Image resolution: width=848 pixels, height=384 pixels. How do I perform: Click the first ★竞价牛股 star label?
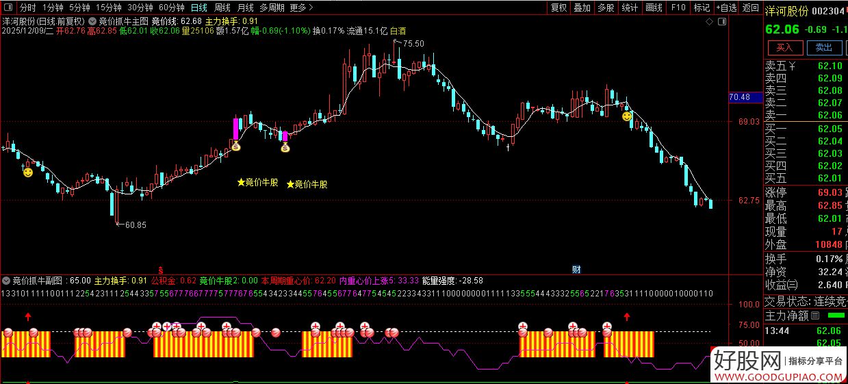coord(257,183)
